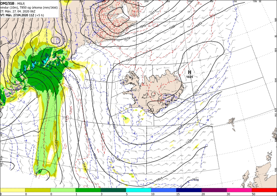Select the dark green 3–5 mm legend swatch
Viewport: 277px width, 196px height.
tap(113, 190)
